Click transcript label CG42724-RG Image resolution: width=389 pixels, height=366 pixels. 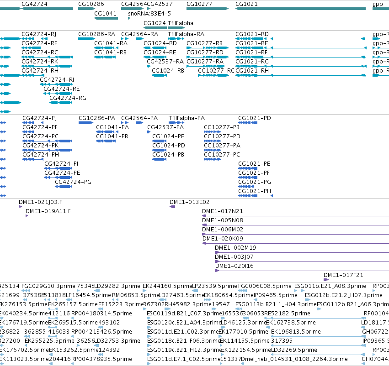pyautogui.click(x=68, y=98)
